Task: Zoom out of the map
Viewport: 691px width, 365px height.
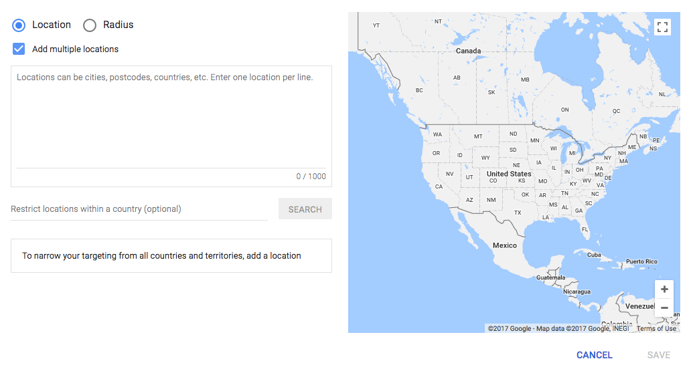Action: [664, 308]
